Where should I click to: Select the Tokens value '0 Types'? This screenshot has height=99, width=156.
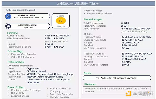click(49, 44)
